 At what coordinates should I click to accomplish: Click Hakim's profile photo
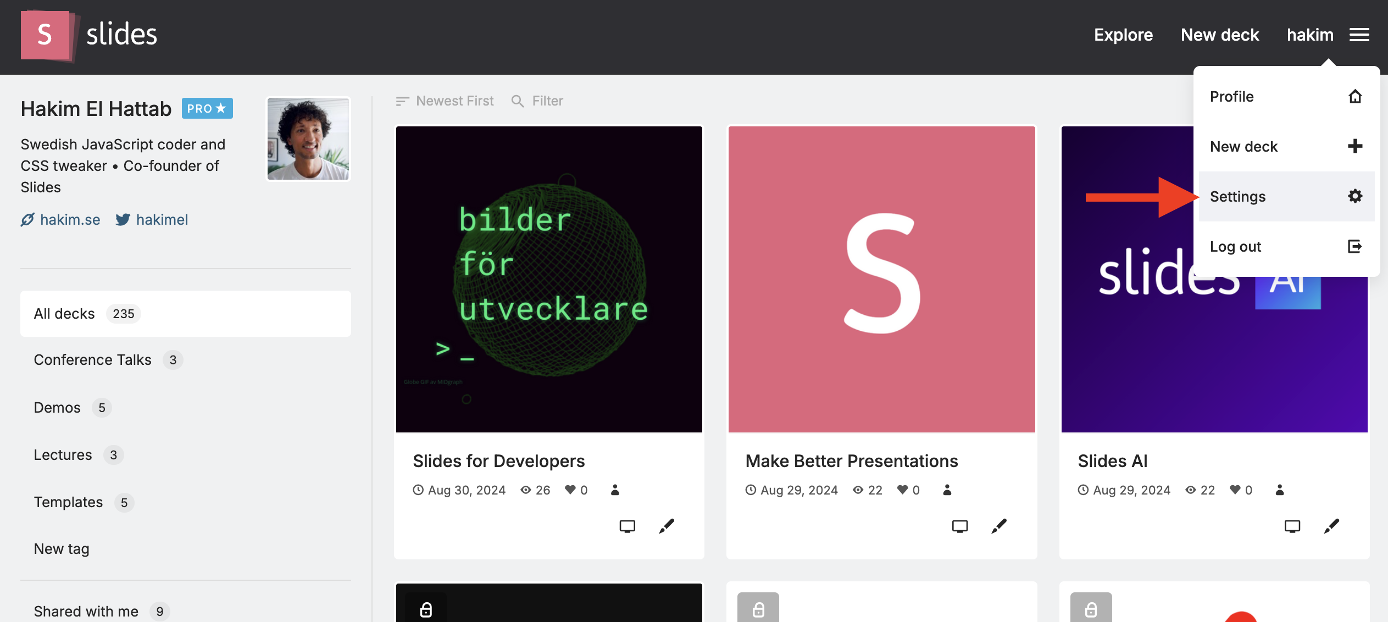click(308, 139)
